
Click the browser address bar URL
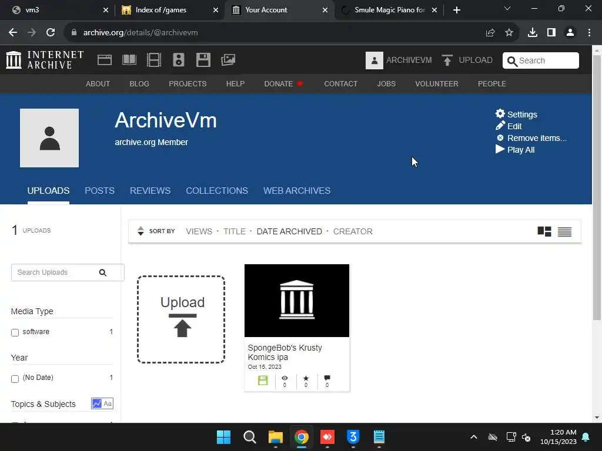pos(141,33)
